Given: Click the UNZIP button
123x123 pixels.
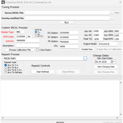Looking at the screenshot, I should coord(117,13).
